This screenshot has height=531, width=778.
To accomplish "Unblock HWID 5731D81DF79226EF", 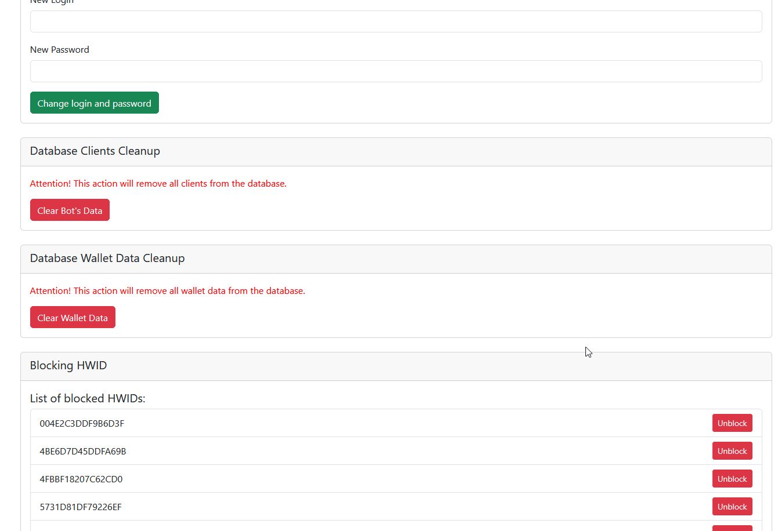I will click(732, 507).
